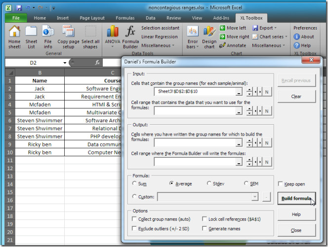Click the Save icon in quick access toolbar

coord(19,8)
